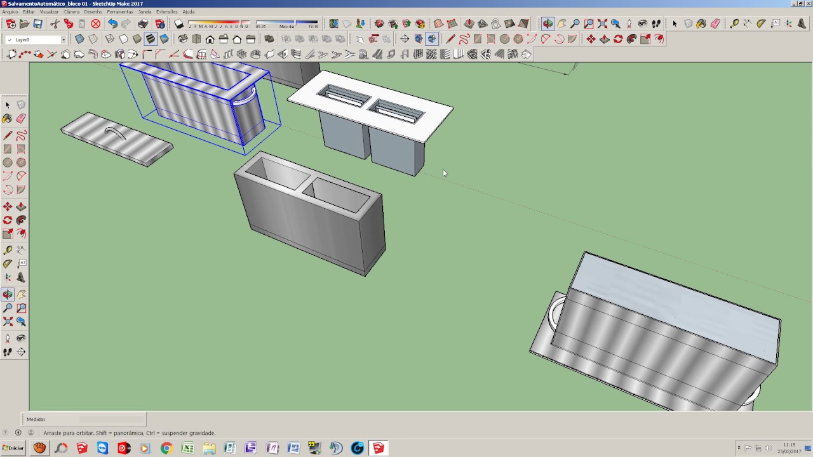The height and width of the screenshot is (457, 813).
Task: Click the Print icon
Action: pos(143,24)
